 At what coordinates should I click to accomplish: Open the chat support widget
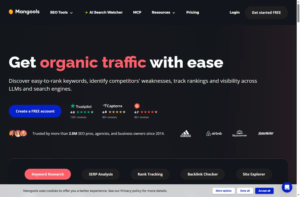(x=287, y=187)
